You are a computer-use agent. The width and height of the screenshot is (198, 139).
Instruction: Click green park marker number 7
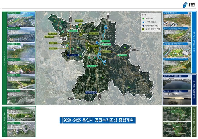(x=77, y=26)
